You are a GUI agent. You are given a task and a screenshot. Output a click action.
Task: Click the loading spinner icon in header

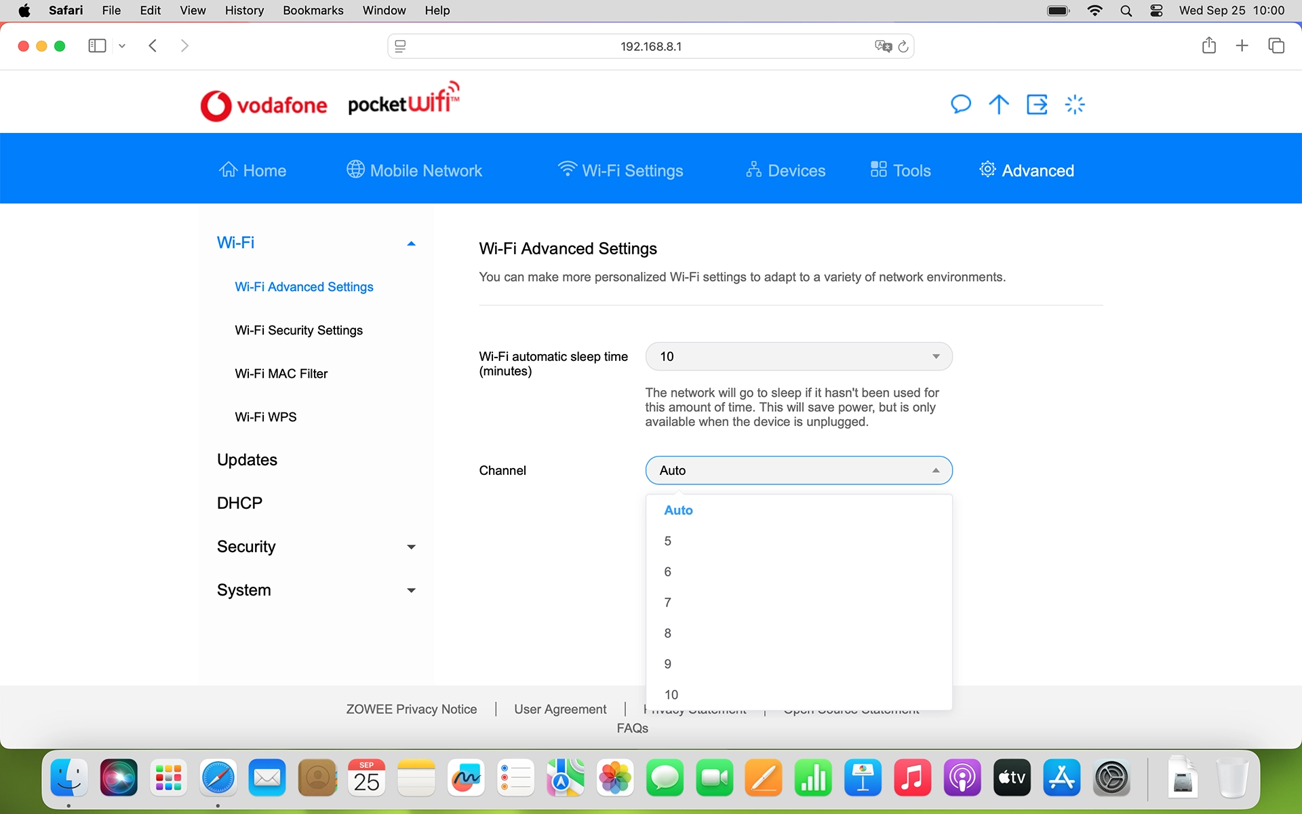1075,104
